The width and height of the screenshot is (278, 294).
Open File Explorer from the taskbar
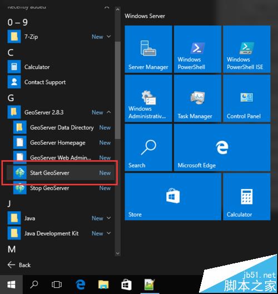[x=103, y=285]
